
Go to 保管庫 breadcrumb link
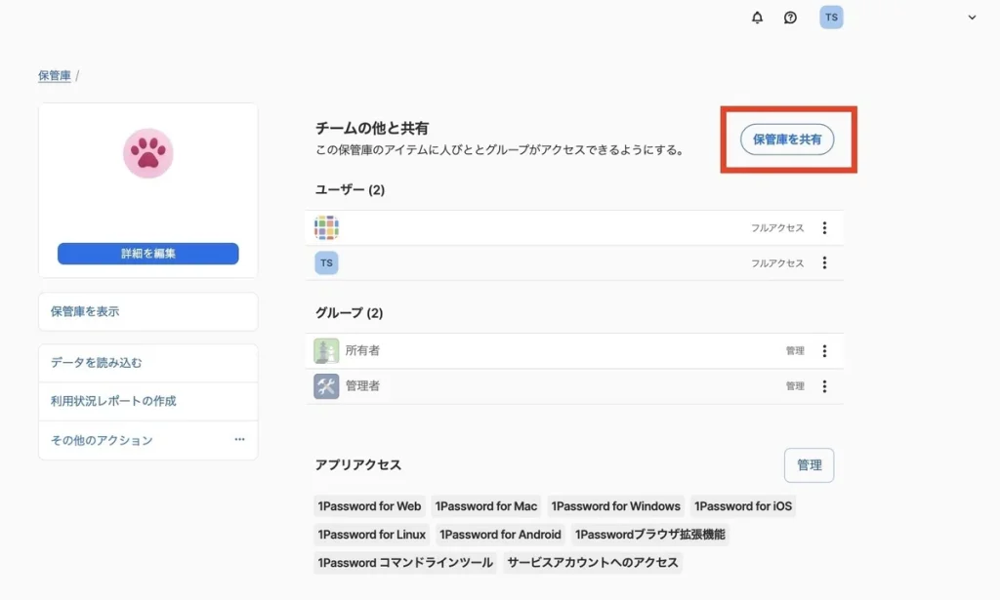[x=55, y=75]
